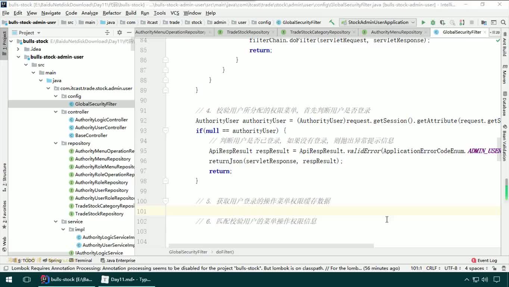Collapse the impl package
This screenshot has width=509, height=287.
(63, 229)
